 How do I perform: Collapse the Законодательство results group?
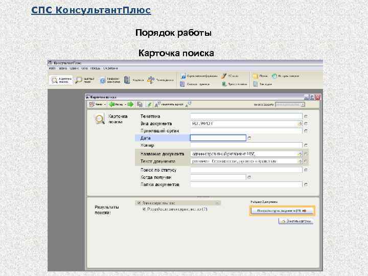click(218, 203)
